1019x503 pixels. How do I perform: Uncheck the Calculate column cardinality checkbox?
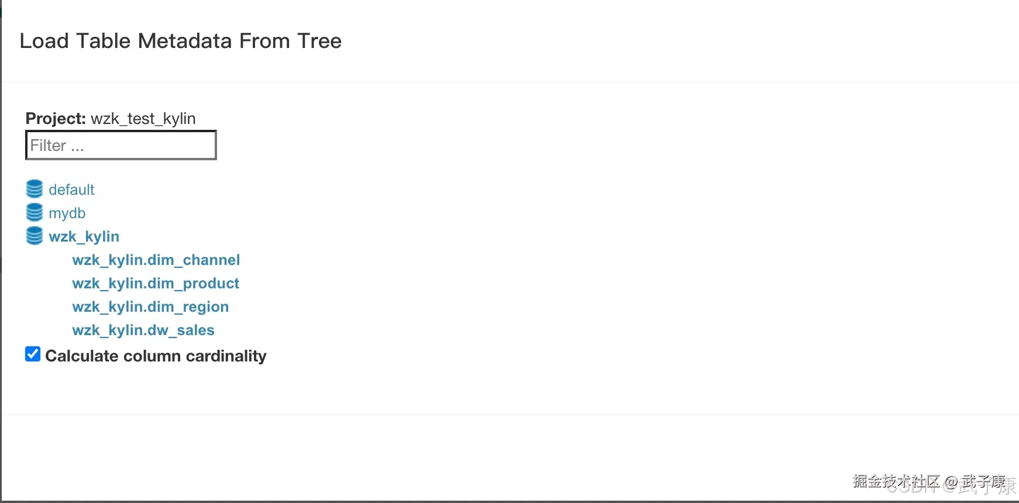(x=33, y=354)
